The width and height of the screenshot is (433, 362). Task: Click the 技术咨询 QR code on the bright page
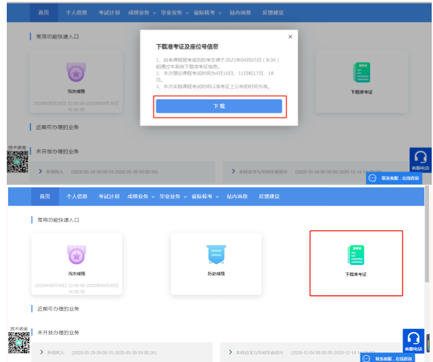[19, 342]
